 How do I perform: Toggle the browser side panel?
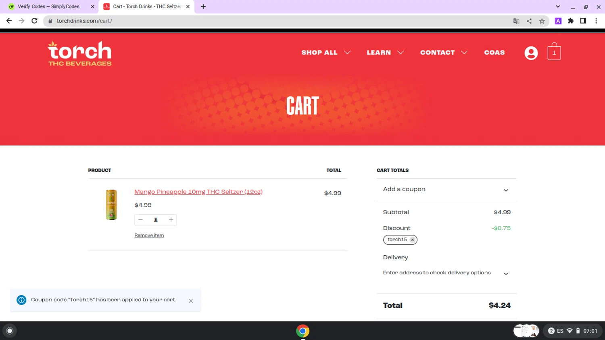click(x=583, y=21)
